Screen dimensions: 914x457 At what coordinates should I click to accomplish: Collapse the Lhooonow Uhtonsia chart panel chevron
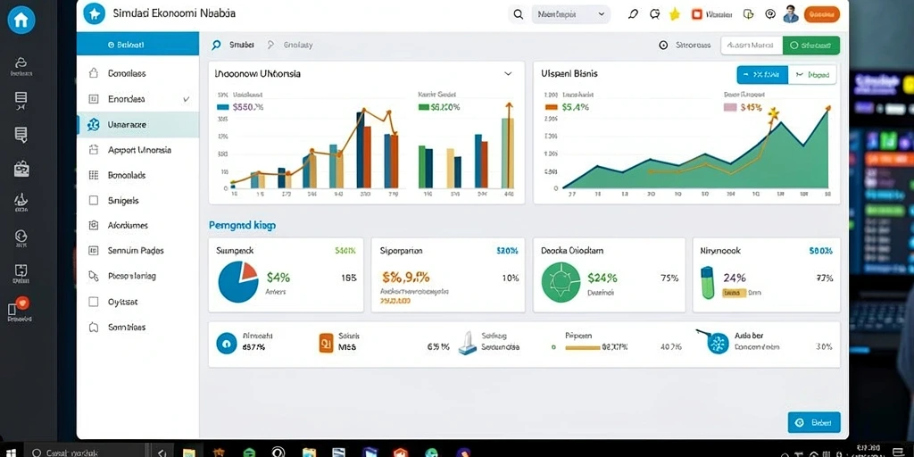(x=508, y=74)
